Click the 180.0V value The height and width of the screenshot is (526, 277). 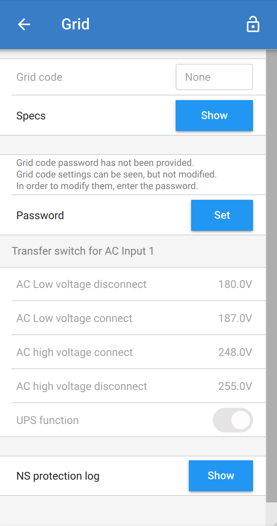pyautogui.click(x=235, y=285)
